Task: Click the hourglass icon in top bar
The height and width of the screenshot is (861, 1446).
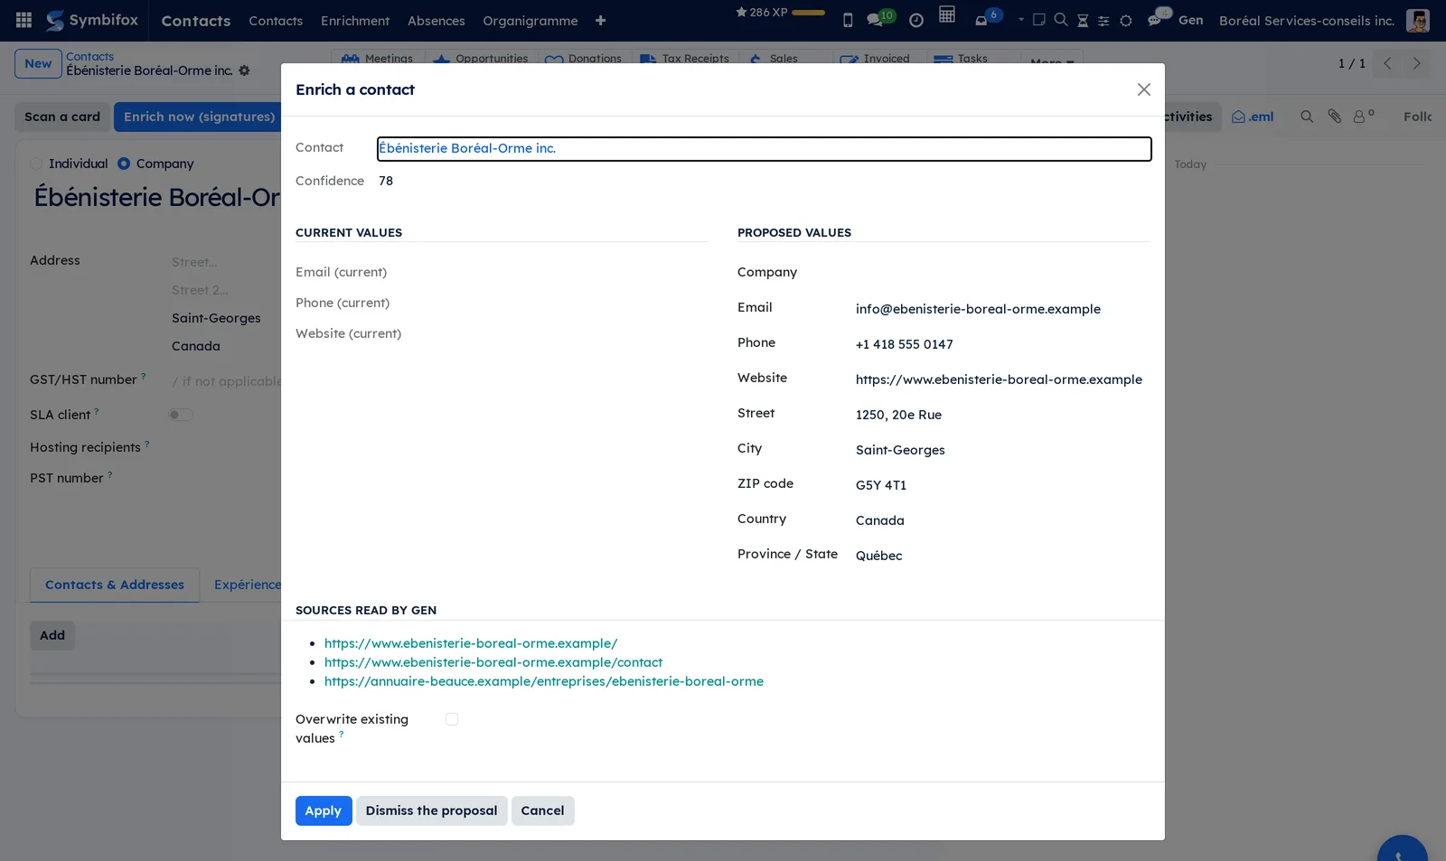Action: pyautogui.click(x=1083, y=20)
